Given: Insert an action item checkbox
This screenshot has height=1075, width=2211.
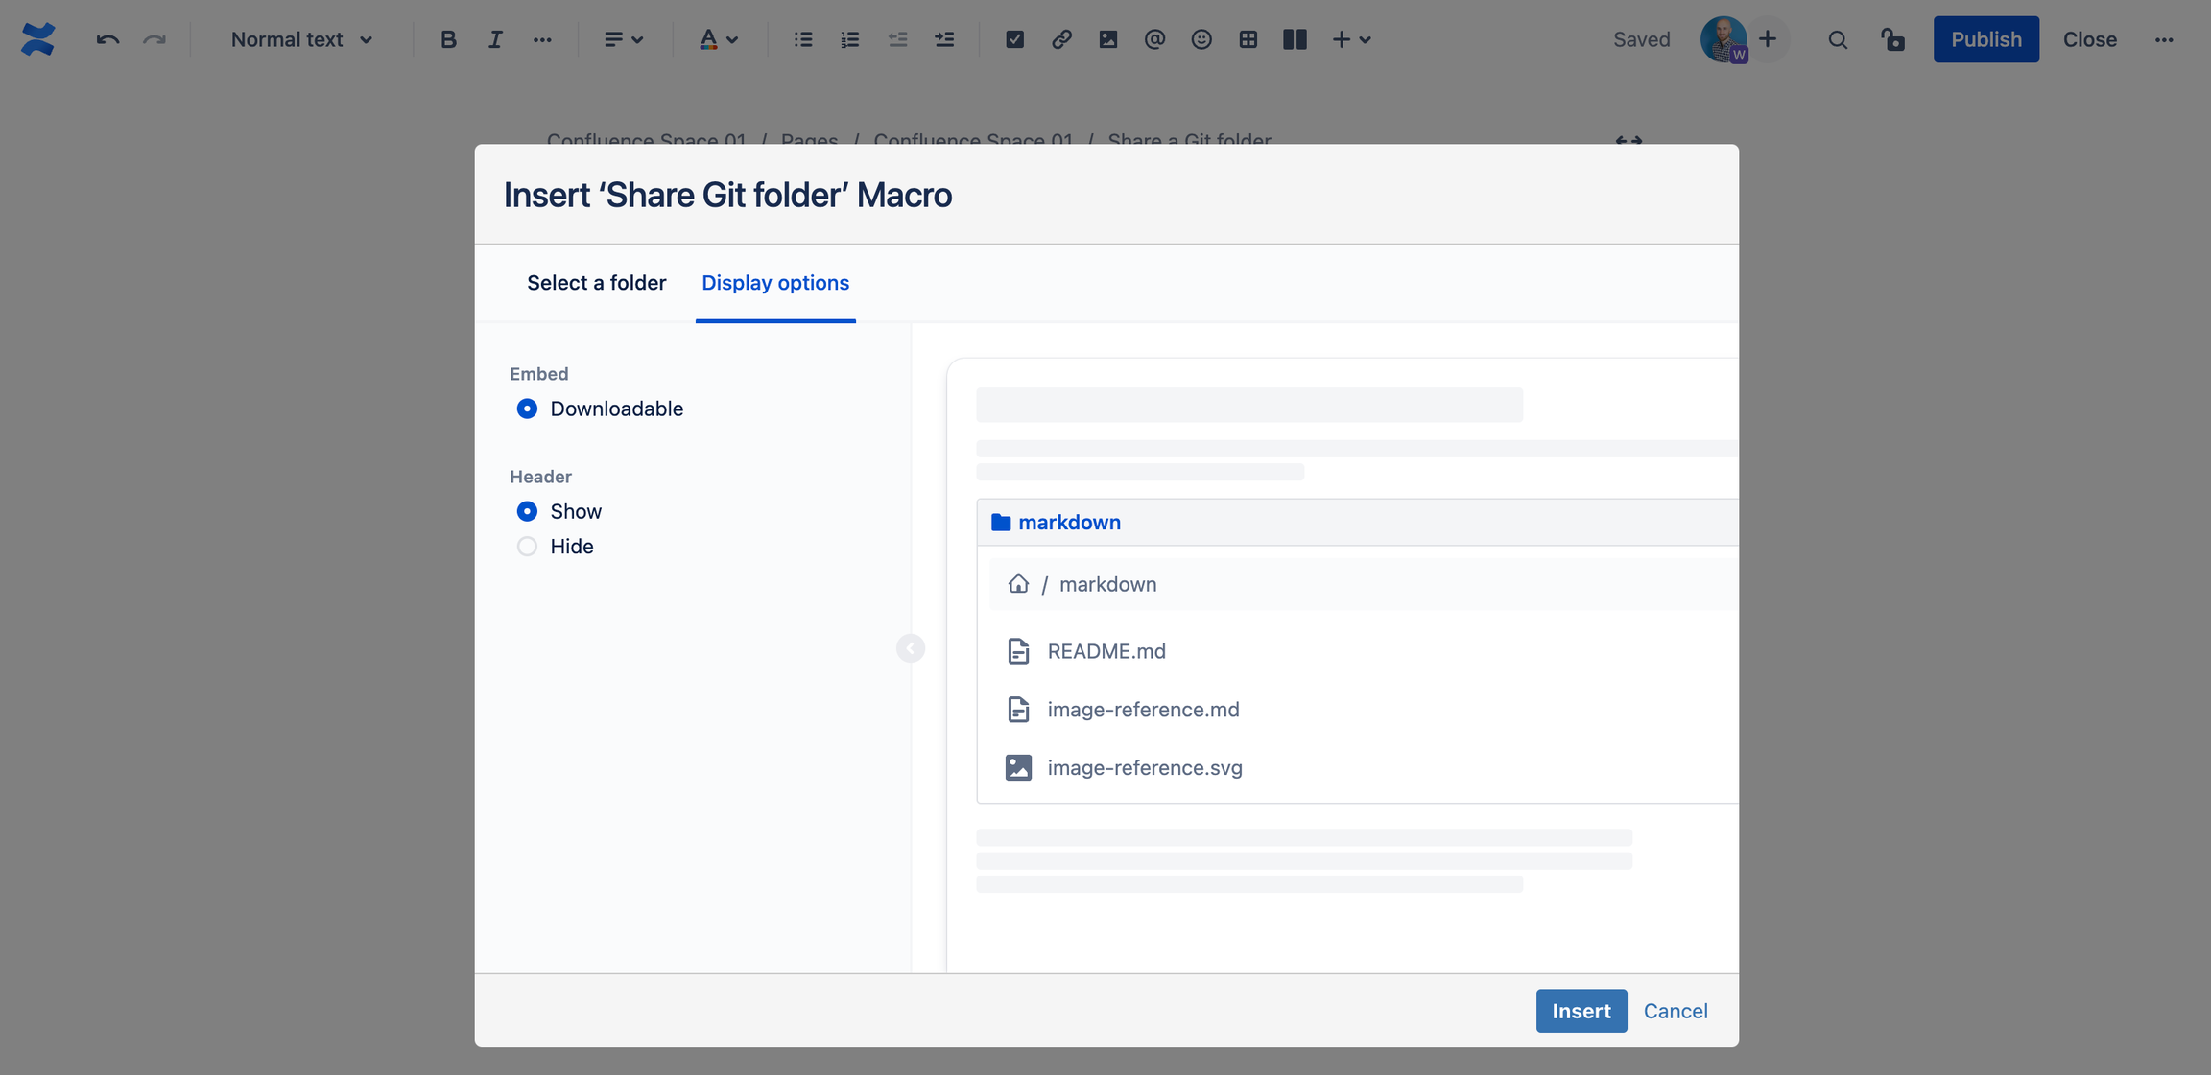Looking at the screenshot, I should (1014, 39).
